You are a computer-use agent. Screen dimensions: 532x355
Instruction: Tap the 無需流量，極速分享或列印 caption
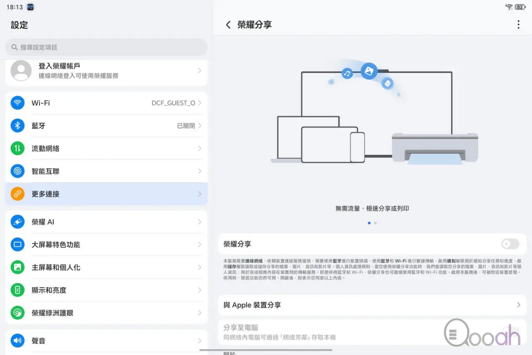click(372, 208)
